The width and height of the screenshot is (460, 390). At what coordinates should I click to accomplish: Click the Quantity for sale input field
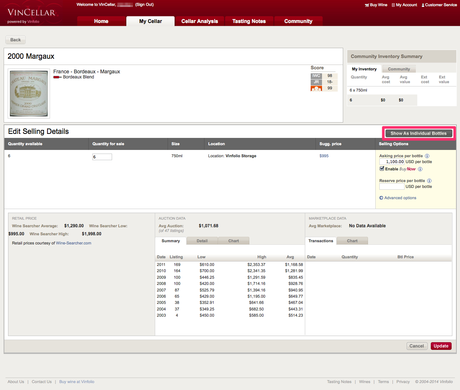[102, 157]
